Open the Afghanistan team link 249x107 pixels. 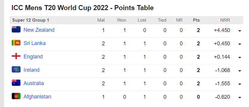pos(37,97)
